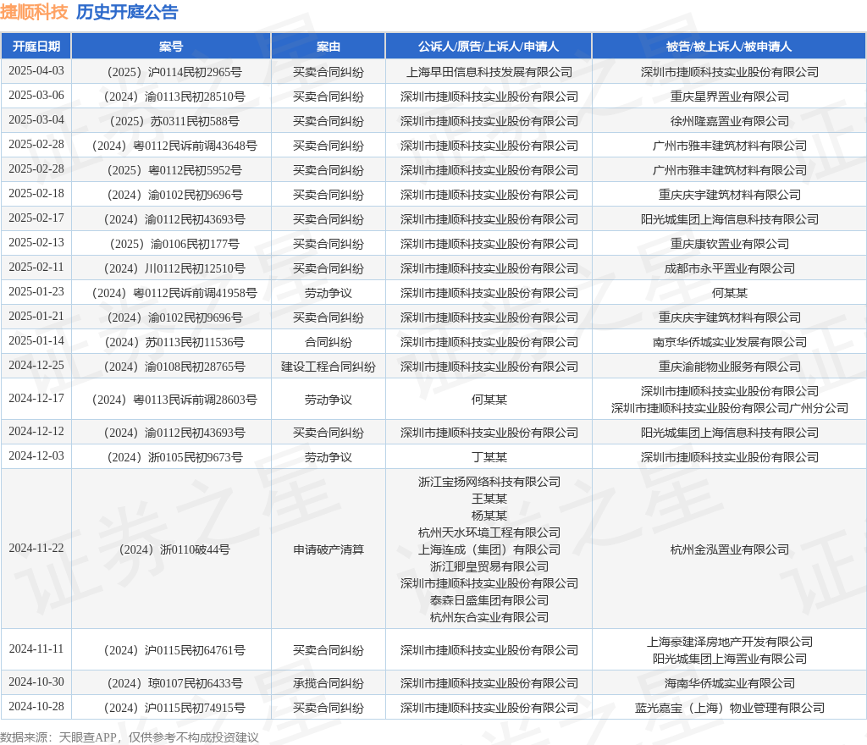867x745 pixels.
Task: Select applicant 浙江宝扬网络科技有限公司
Action: pyautogui.click(x=489, y=482)
